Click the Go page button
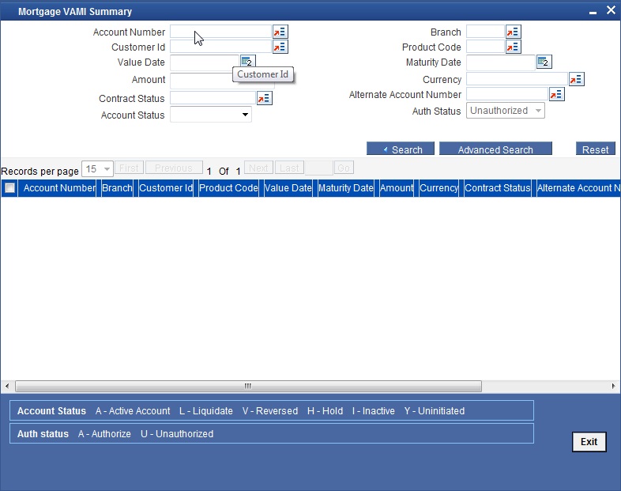This screenshot has height=491, width=621. (344, 168)
